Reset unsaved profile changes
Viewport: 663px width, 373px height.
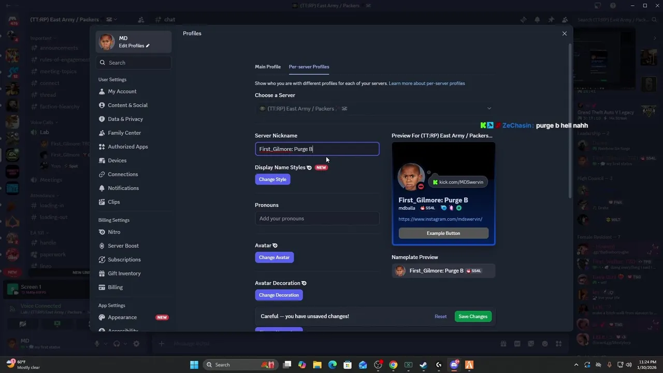pos(441,317)
